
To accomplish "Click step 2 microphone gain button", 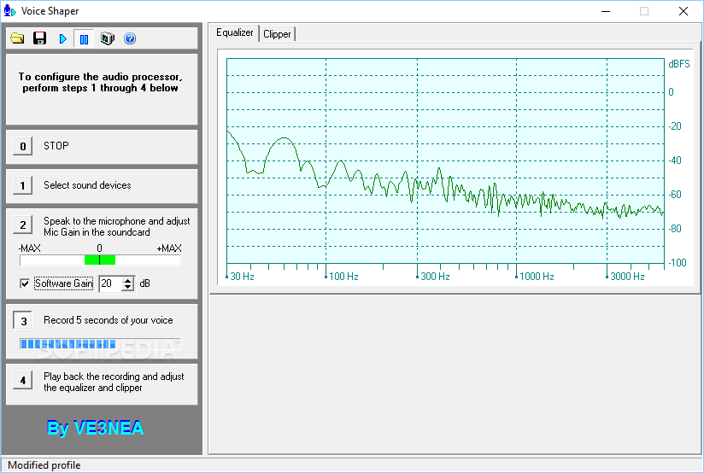I will click(23, 225).
